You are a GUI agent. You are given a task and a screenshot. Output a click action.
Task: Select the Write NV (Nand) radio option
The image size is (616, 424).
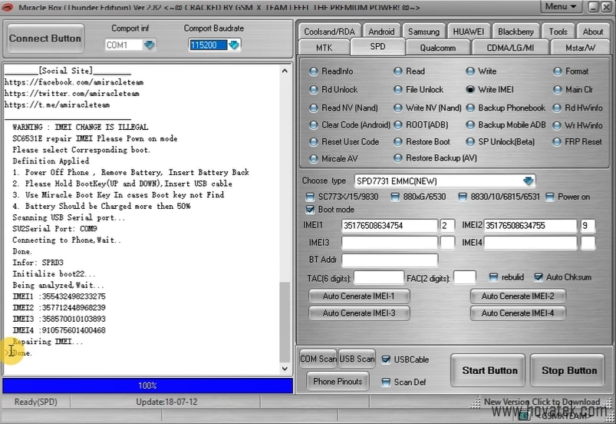[x=398, y=108]
